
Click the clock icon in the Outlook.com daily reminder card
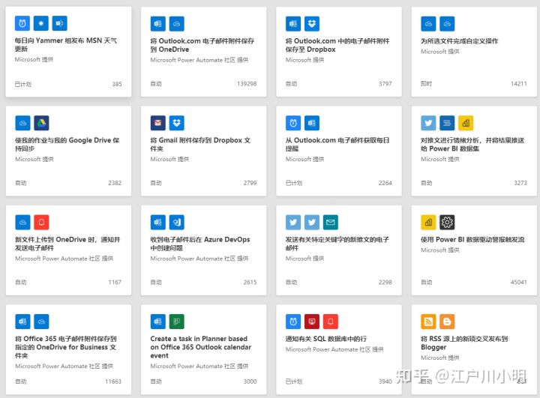[293, 123]
